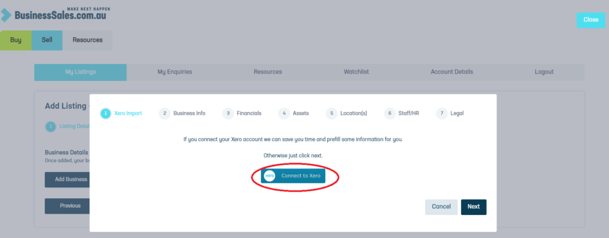Open the Account Details tab
The height and width of the screenshot is (238, 609).
coord(452,72)
